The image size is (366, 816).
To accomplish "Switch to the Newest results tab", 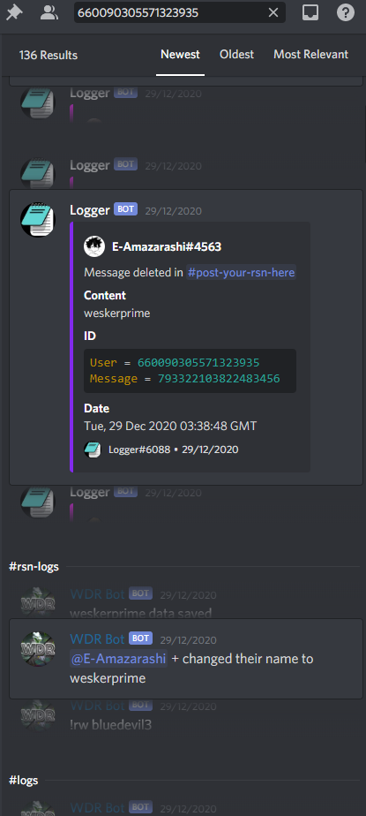I will (180, 55).
